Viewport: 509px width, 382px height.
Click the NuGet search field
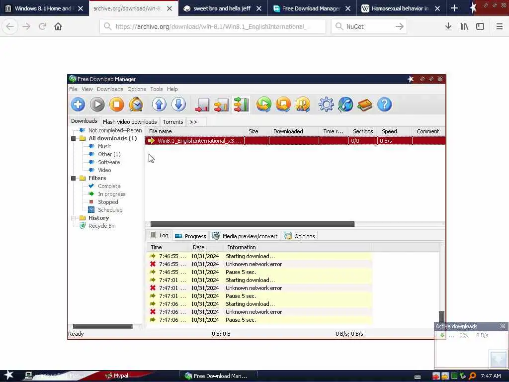[x=369, y=27]
